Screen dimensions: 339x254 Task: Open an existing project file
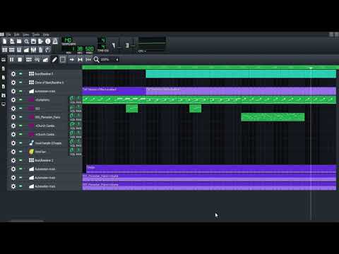click(x=19, y=42)
